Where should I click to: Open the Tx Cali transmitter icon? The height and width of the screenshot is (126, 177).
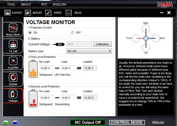pos(13,45)
